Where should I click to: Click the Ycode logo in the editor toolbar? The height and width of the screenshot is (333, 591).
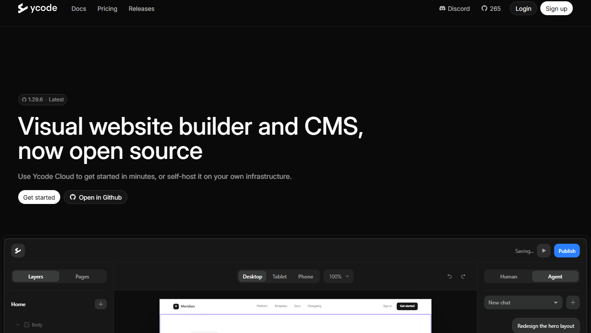coord(18,250)
